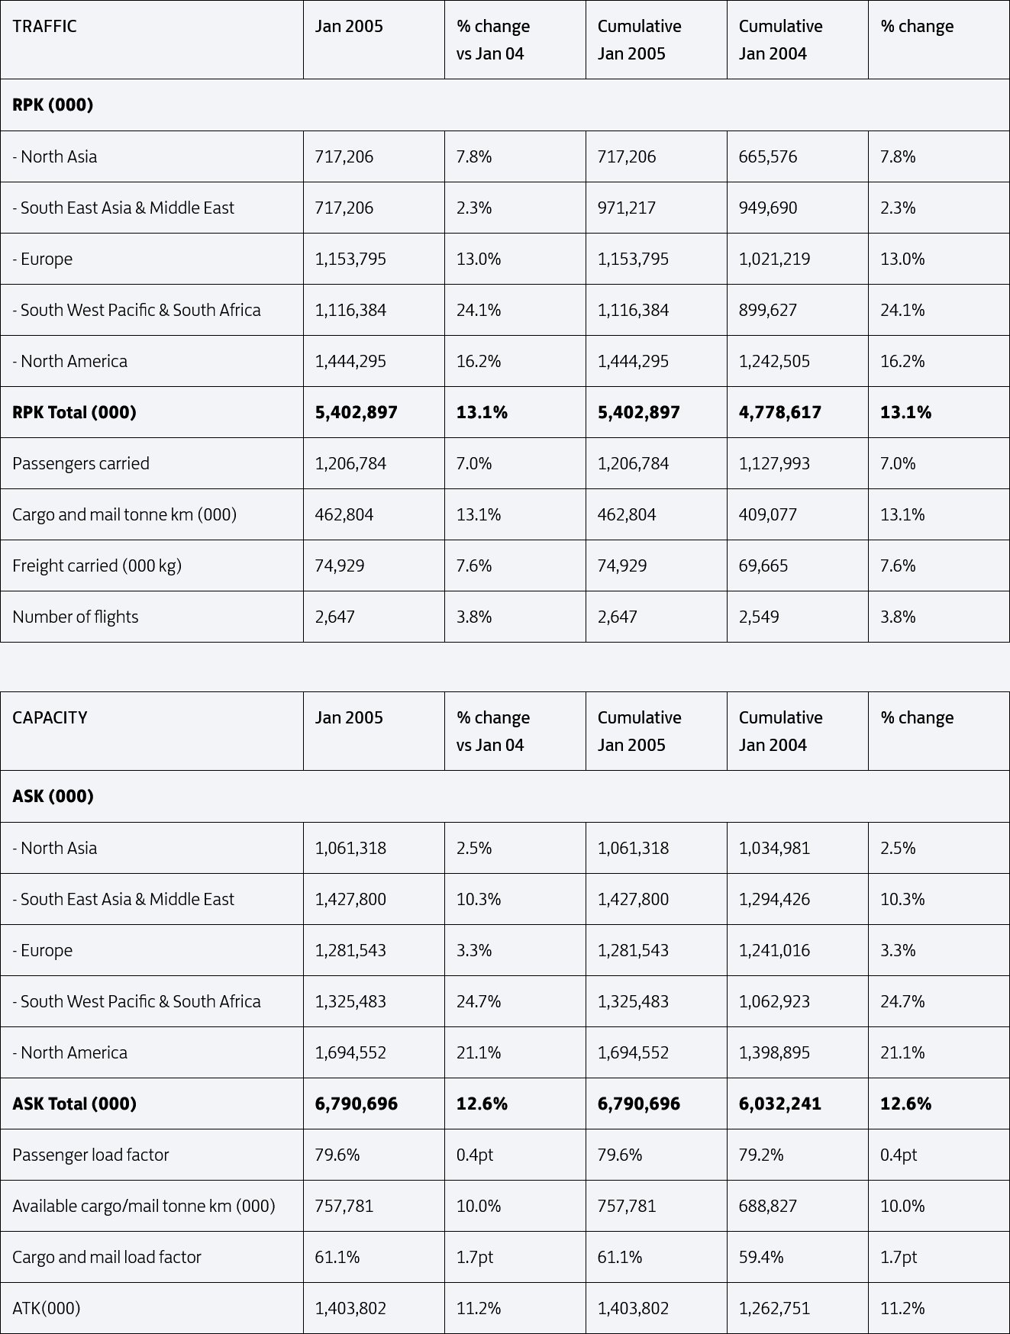Click the Number of flights row label

coord(76,617)
